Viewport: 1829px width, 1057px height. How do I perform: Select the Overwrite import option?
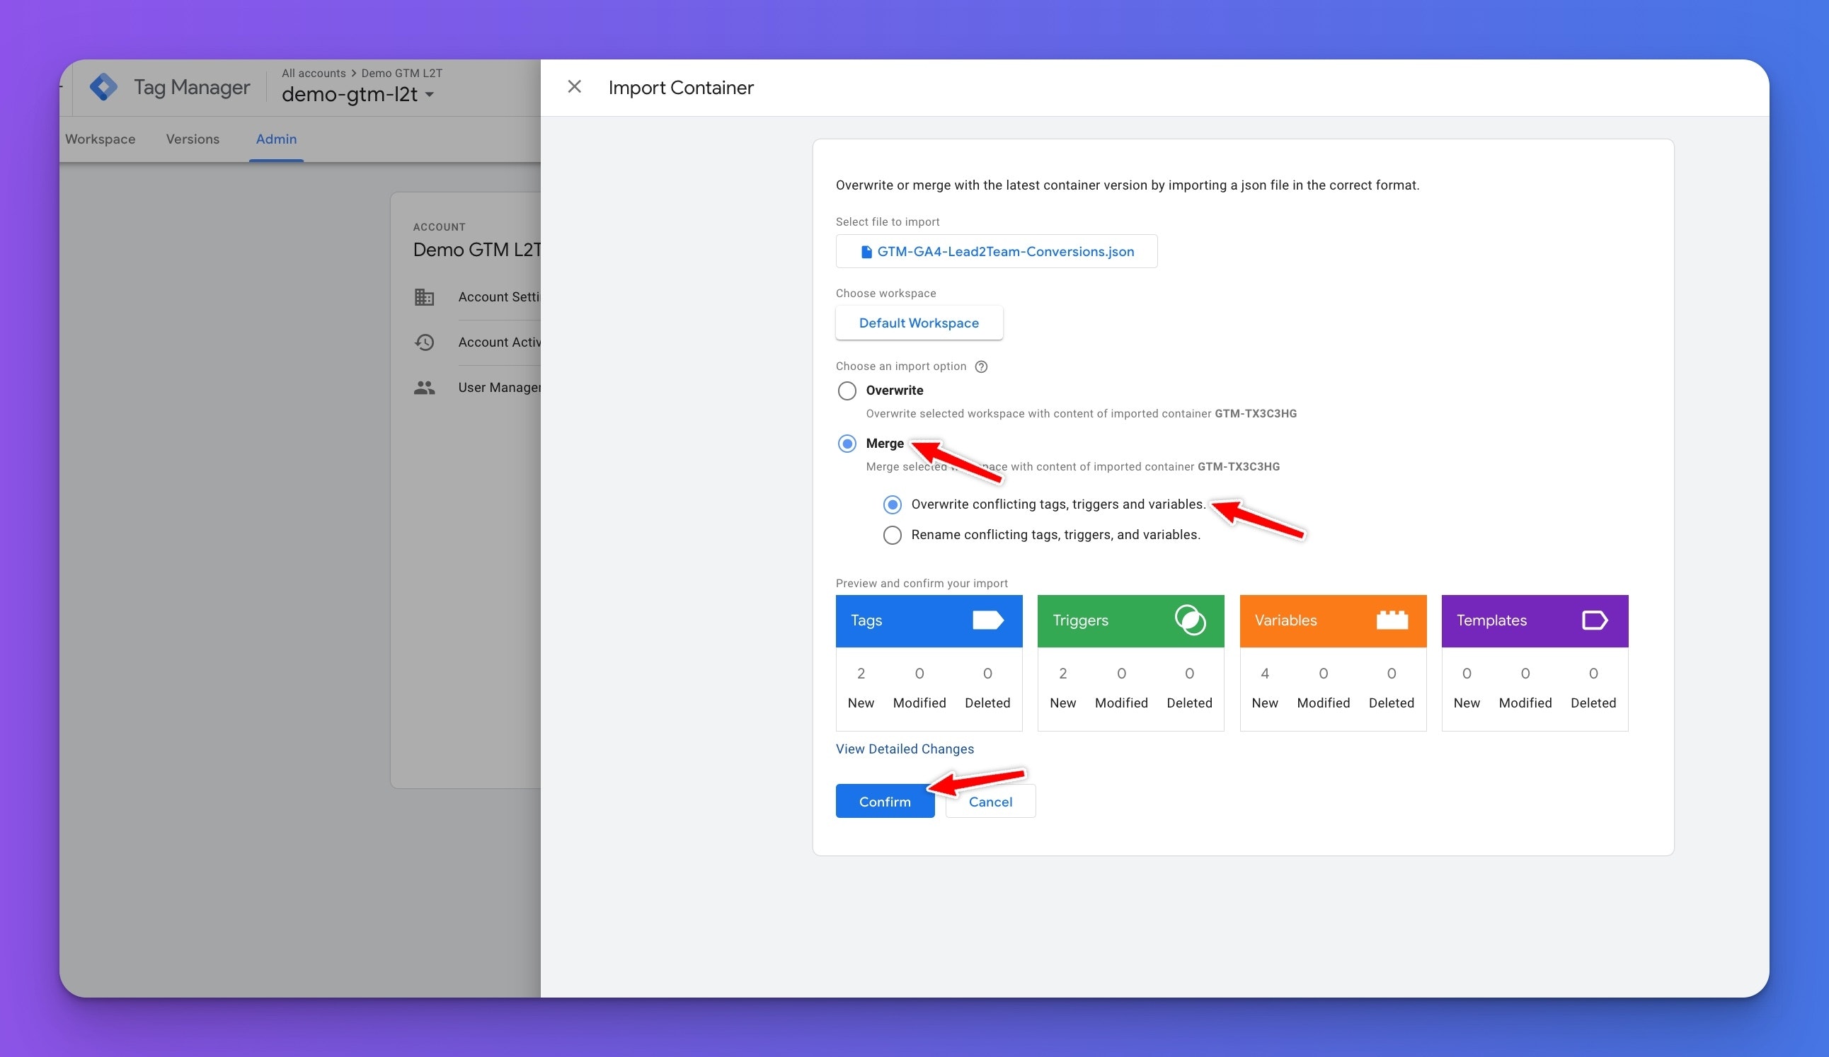pyautogui.click(x=847, y=391)
